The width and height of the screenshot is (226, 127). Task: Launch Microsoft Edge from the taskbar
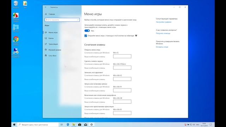pyautogui.click(x=68, y=125)
